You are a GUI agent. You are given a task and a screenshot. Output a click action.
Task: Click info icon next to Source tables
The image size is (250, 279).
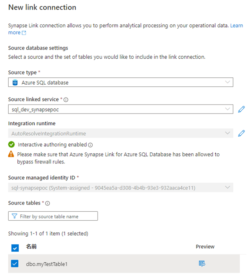(x=48, y=203)
